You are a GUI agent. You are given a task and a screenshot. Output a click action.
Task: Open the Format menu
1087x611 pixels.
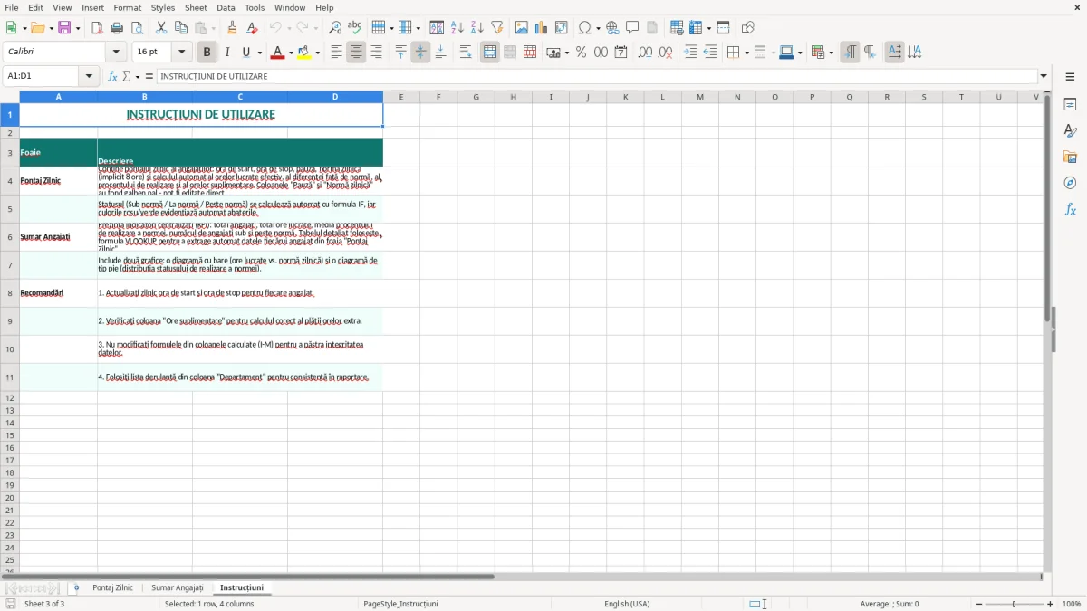tap(128, 7)
